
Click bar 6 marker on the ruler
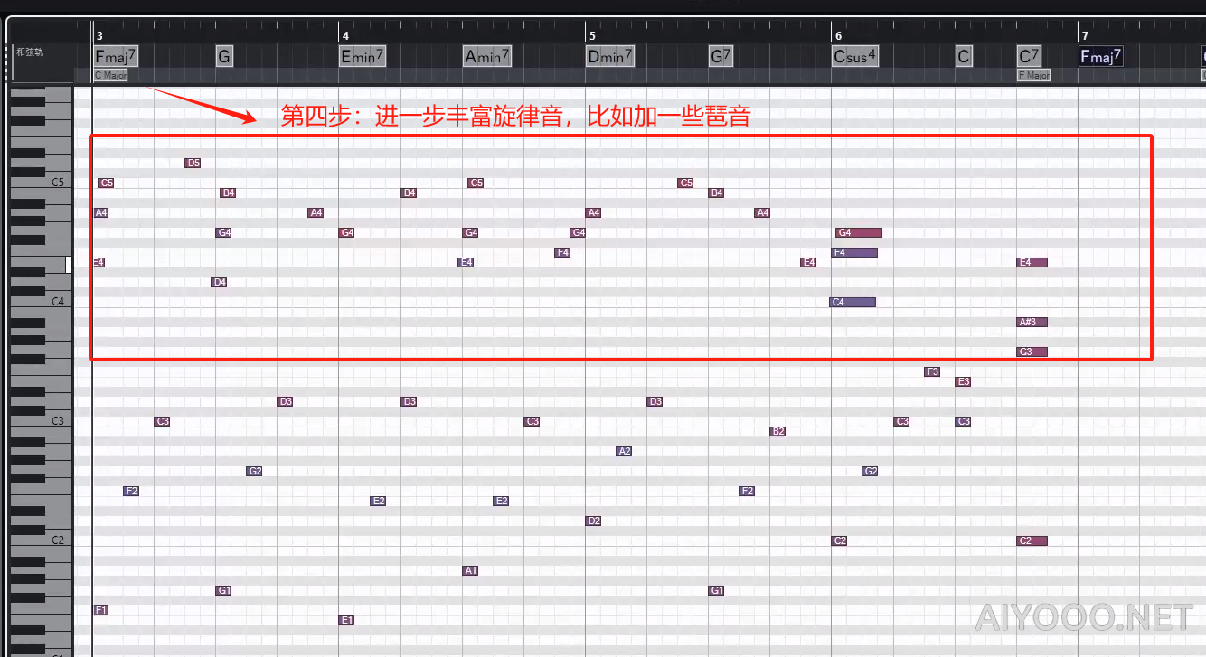[x=838, y=35]
